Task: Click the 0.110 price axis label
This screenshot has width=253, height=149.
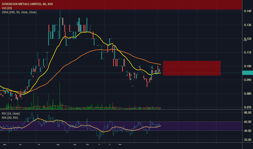Action: [248, 52]
